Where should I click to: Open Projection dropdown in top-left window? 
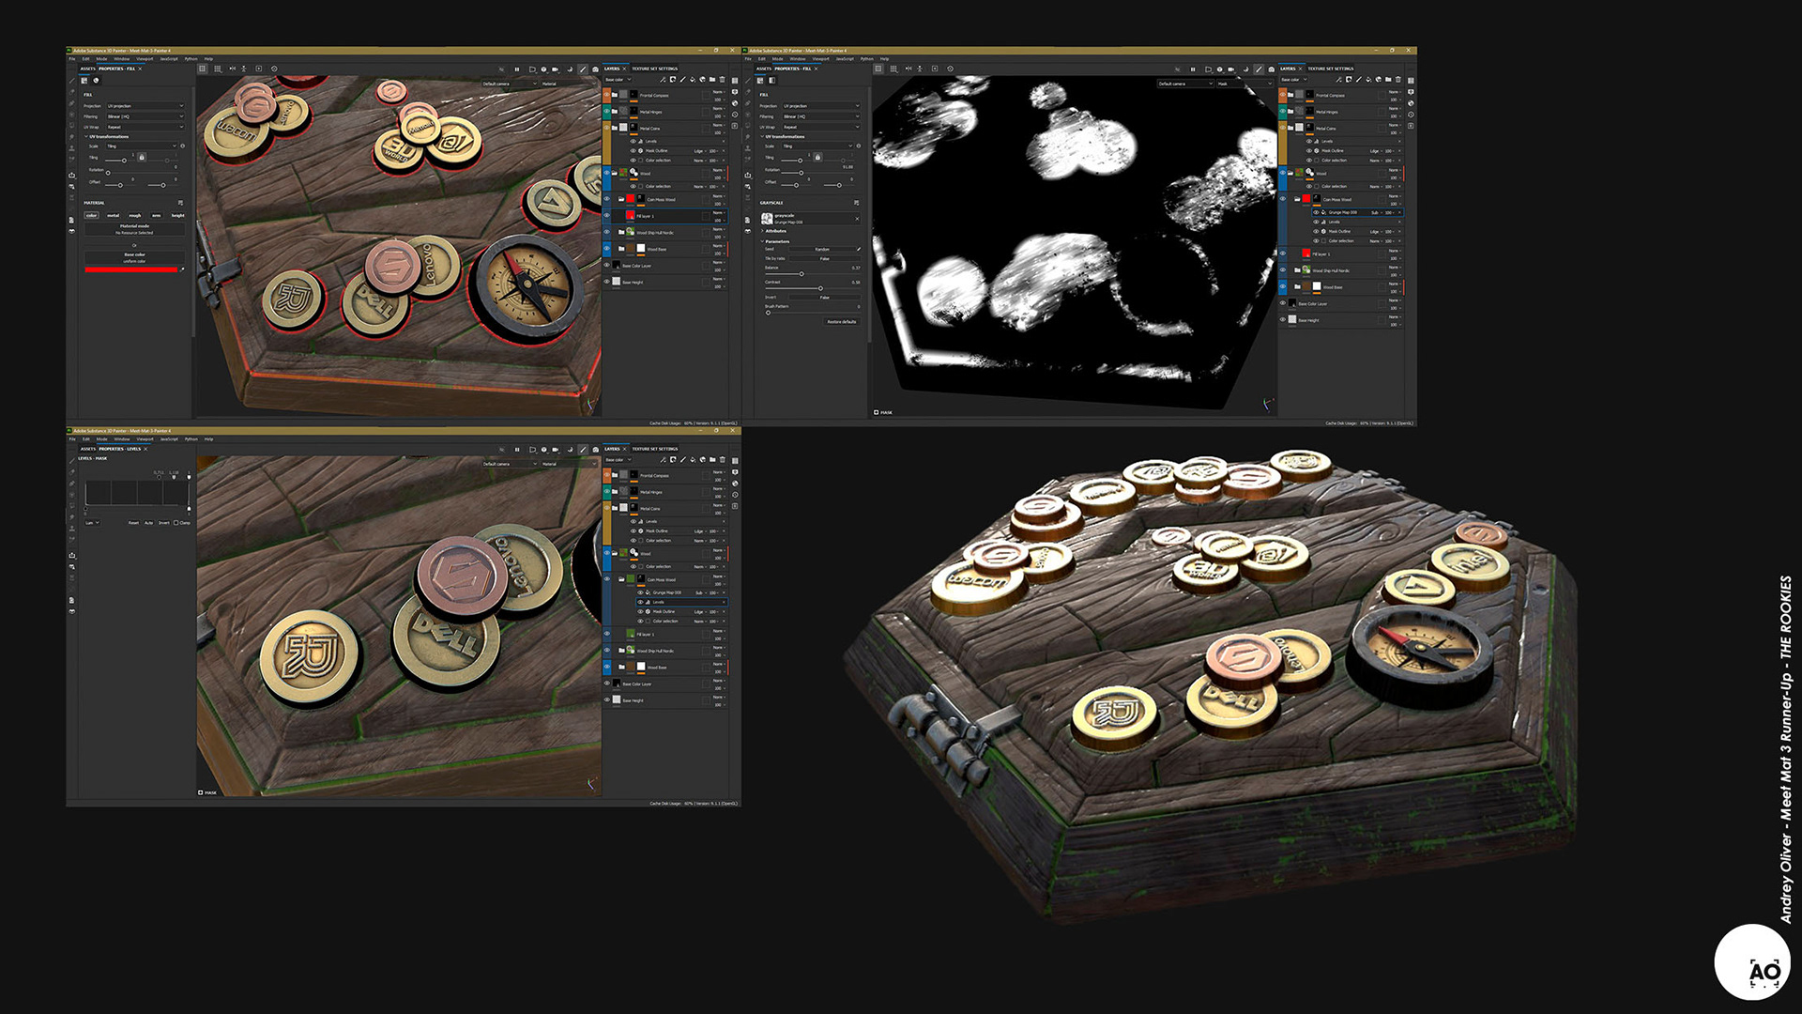click(146, 106)
